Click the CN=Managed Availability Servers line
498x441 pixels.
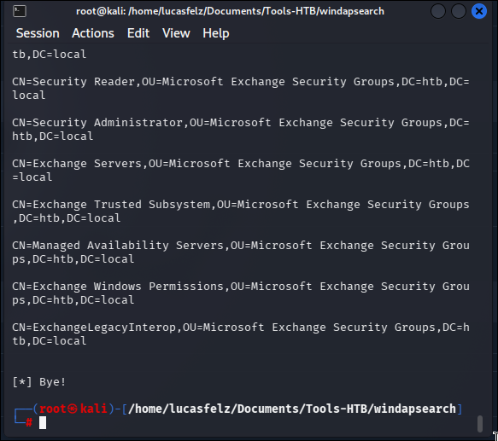241,252
